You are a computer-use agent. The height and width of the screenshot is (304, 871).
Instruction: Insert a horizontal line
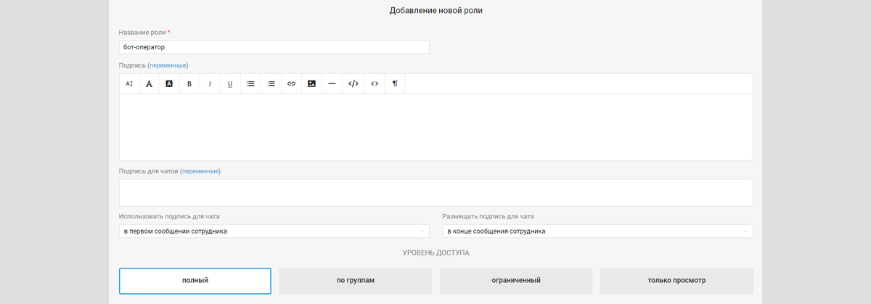tap(332, 83)
